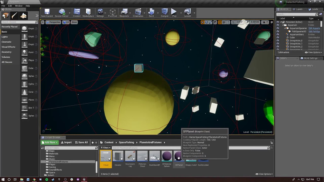Screen dimensions: 324x182
Task: Select Landscape mode mountain icon
Action: pyautogui.click(x=24, y=16)
